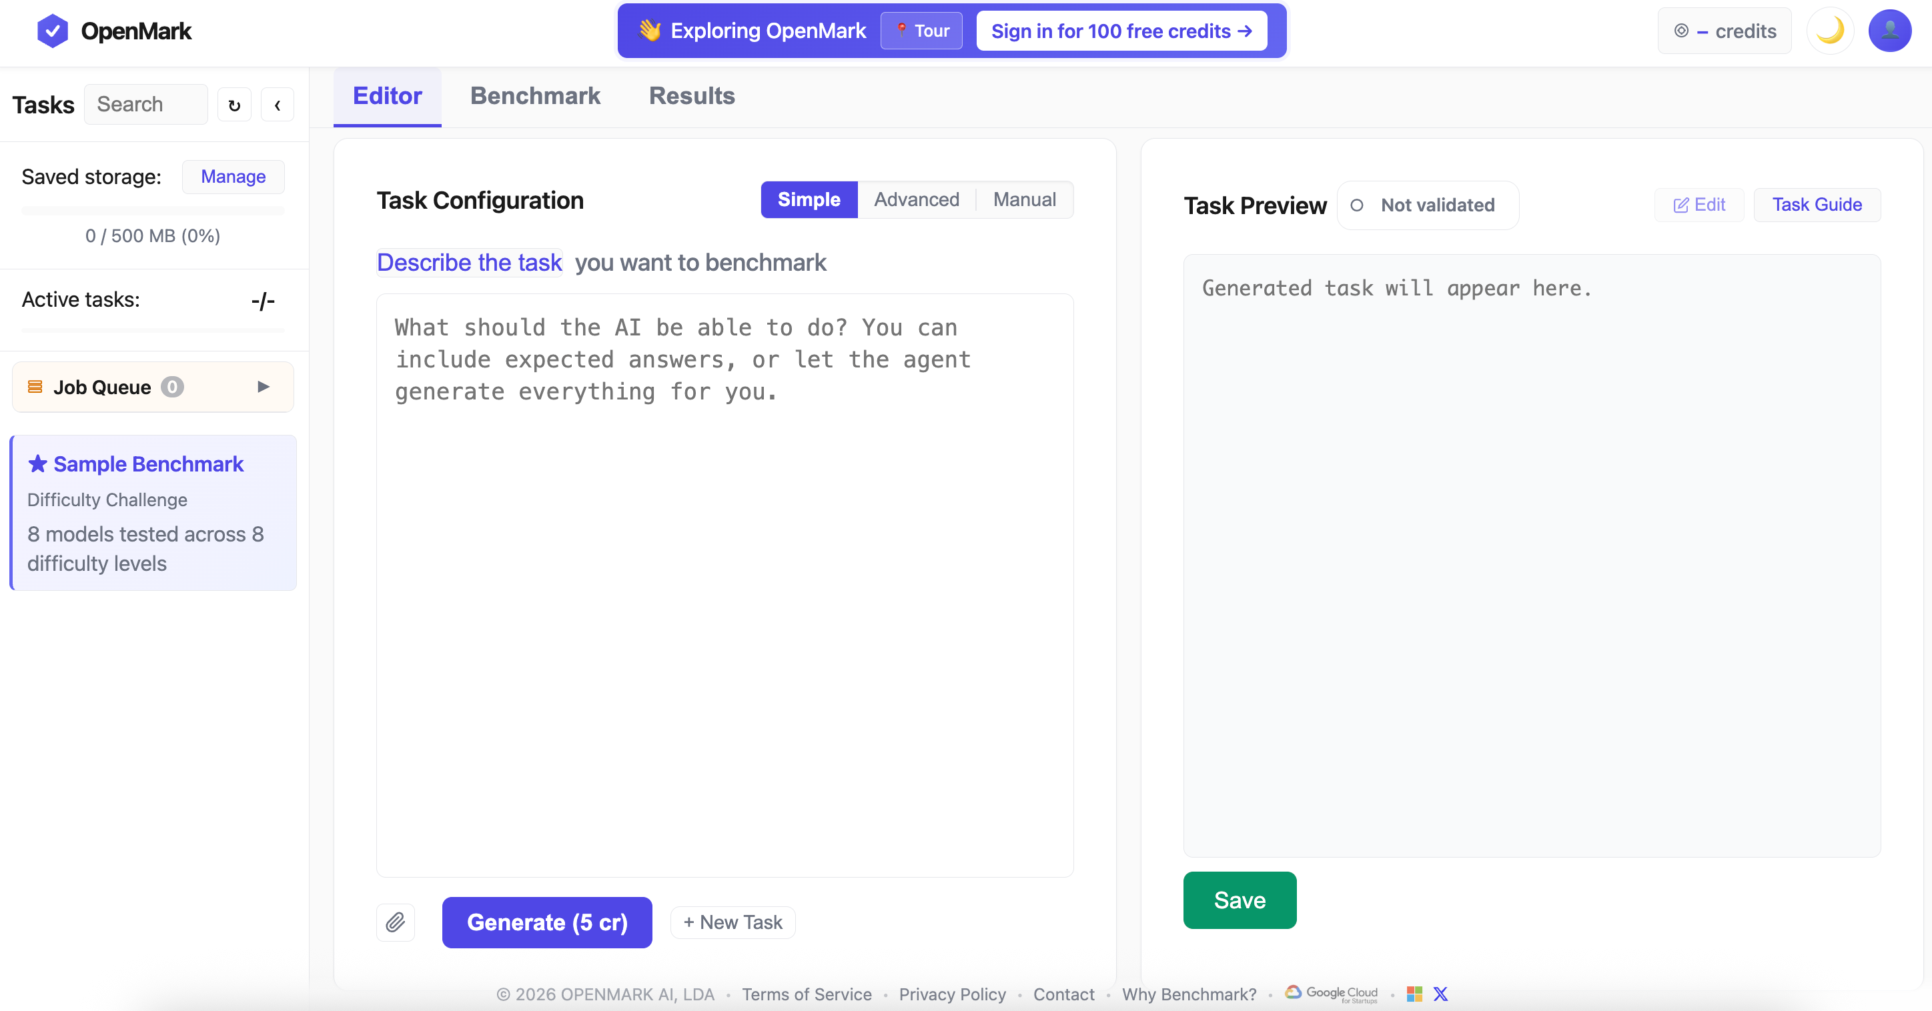Click the task description text area
Screen dimensions: 1932x1011
click(724, 585)
